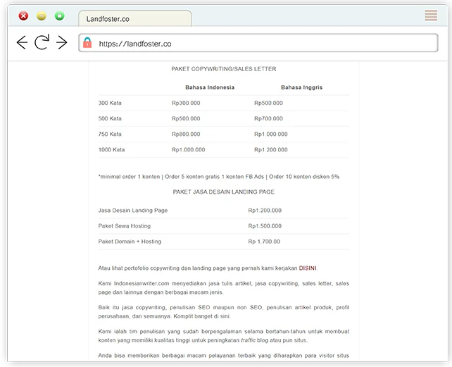The image size is (452, 367).
Task: Reload the page with the refresh icon
Action: point(42,43)
